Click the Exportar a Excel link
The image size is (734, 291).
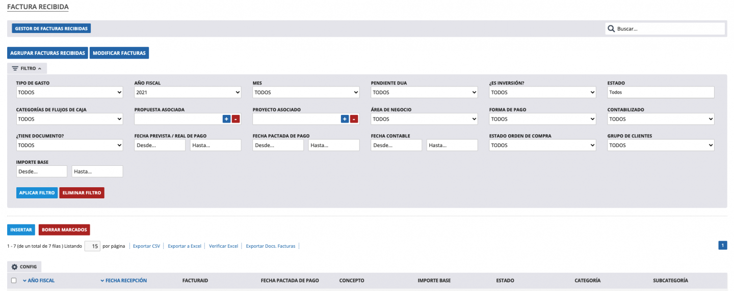click(185, 246)
